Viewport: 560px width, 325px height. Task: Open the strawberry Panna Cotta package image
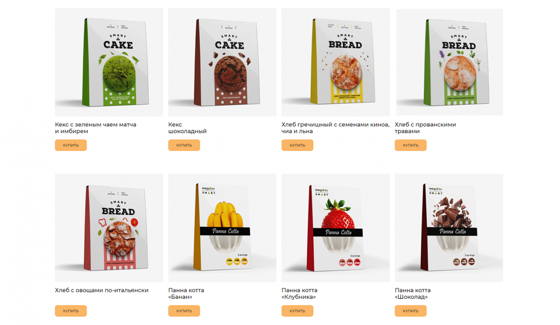click(x=335, y=228)
